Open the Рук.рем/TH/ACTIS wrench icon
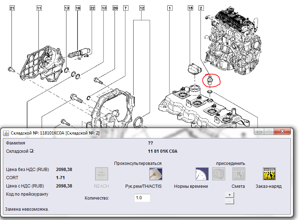The width and height of the screenshot is (302, 220). pyautogui.click(x=156, y=174)
